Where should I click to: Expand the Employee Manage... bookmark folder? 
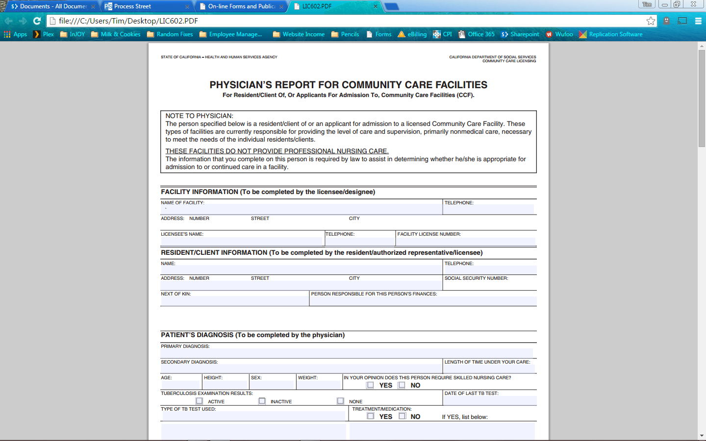pyautogui.click(x=231, y=34)
